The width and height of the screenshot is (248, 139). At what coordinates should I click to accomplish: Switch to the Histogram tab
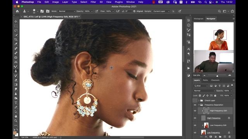198,19
